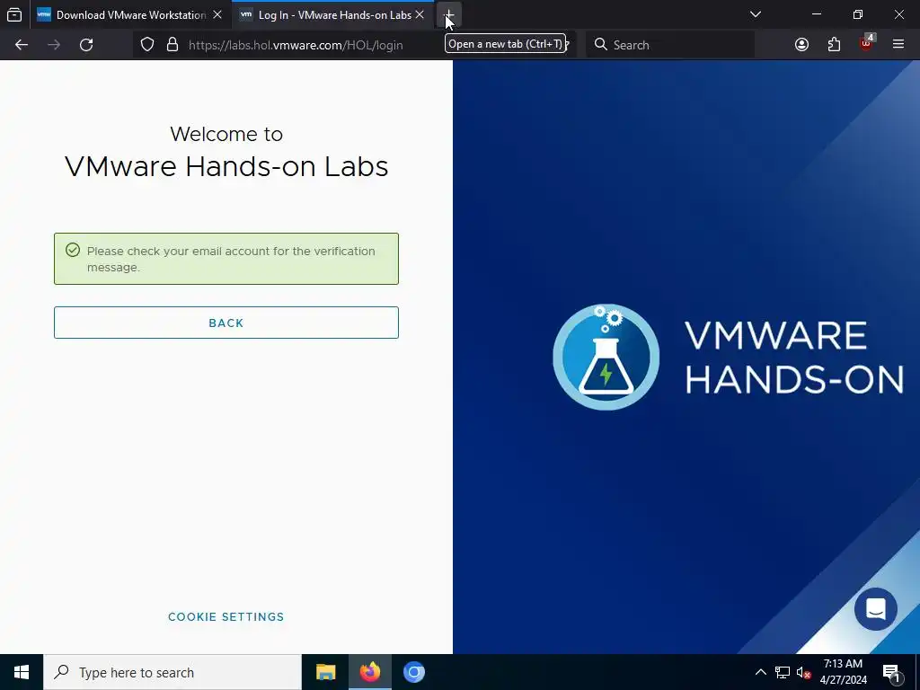920x690 pixels.
Task: Open the Chromium taskbar icon
Action: pos(413,672)
